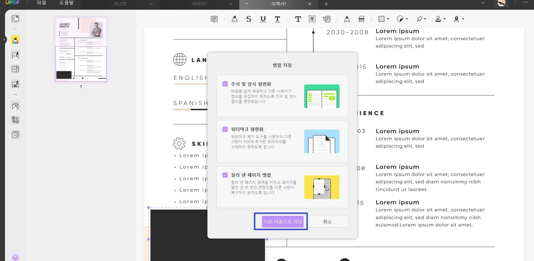534x261 pixels.
Task: Close the 리스트 tab
Action: click(x=151, y=4)
